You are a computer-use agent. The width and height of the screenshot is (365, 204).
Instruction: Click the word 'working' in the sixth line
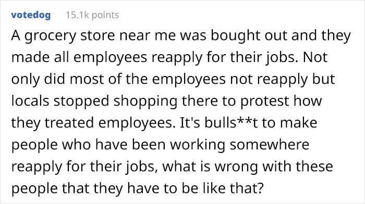[198, 145]
